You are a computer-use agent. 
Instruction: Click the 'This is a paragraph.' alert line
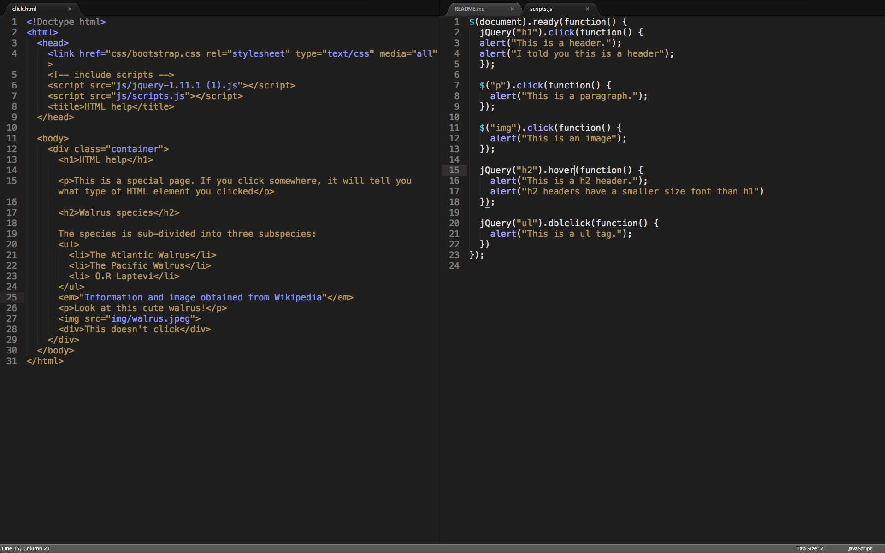pos(568,96)
